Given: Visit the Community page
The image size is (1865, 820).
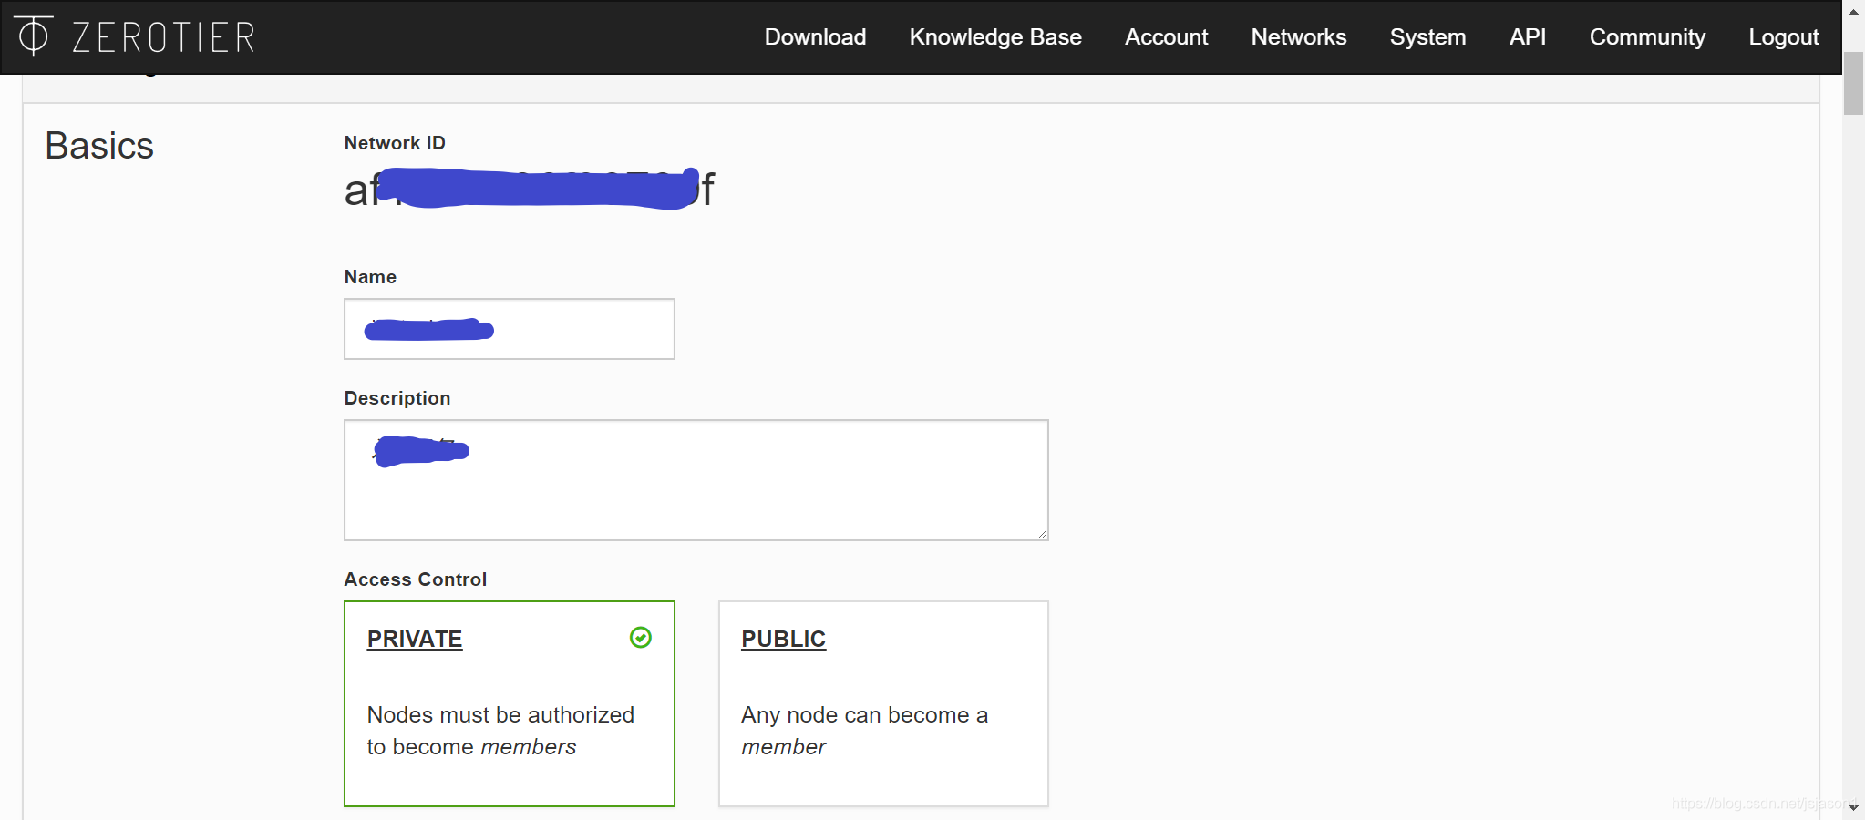Looking at the screenshot, I should pos(1647,36).
